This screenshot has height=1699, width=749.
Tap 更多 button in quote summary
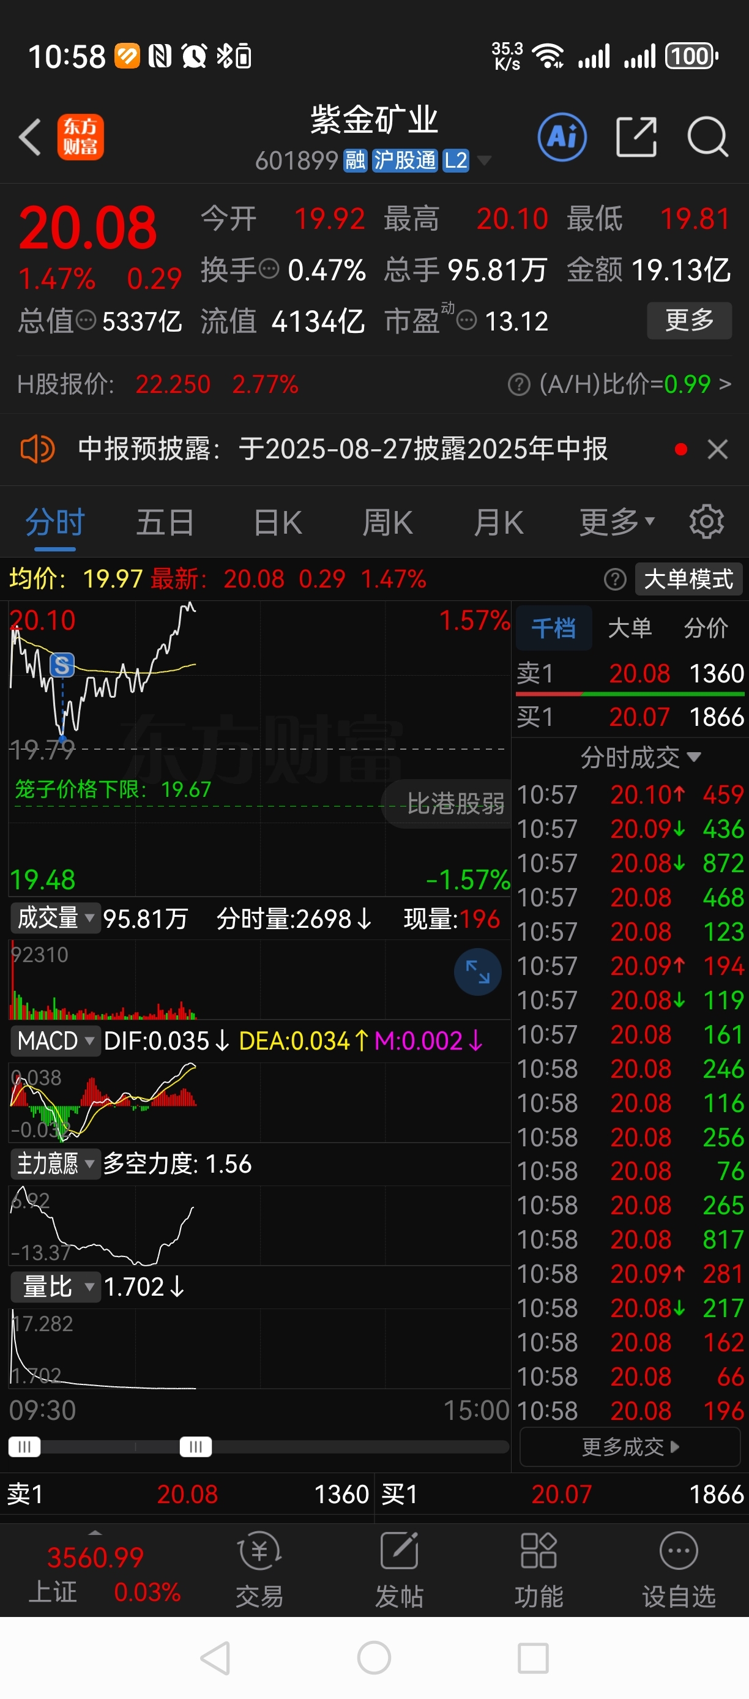689,321
